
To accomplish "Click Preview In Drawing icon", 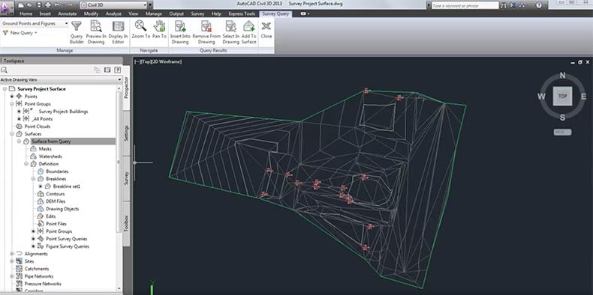I will 96,26.
